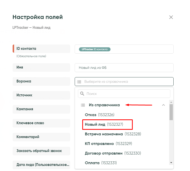
Task: Click the LPTracker ID контакта tag
Action: (95, 49)
